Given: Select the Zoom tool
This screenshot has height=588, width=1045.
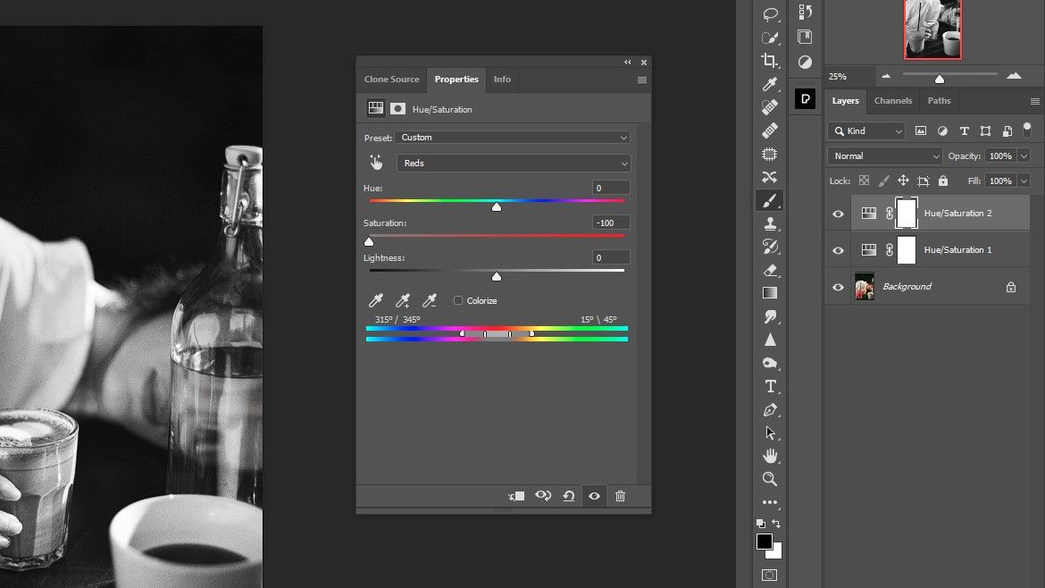Looking at the screenshot, I should tap(770, 479).
